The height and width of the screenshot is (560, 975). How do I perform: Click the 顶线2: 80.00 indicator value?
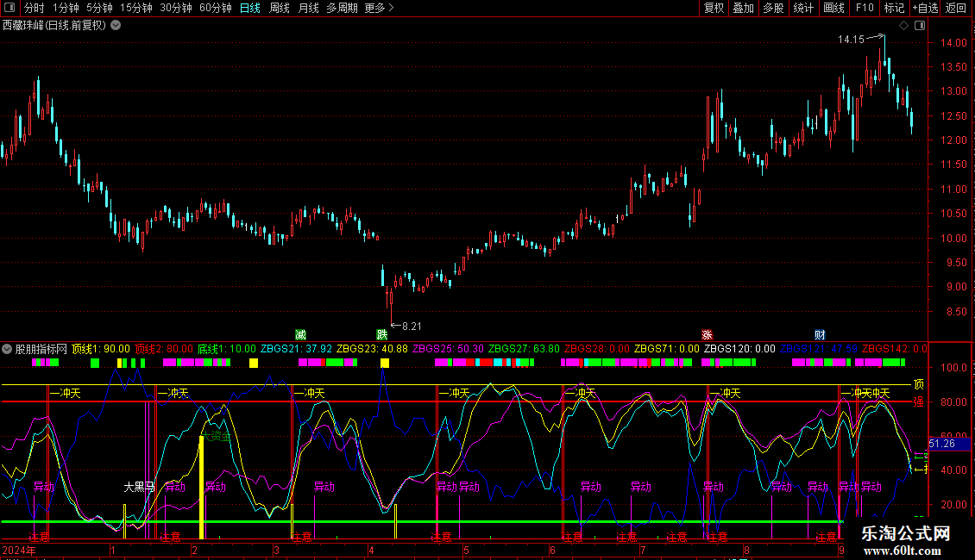pyautogui.click(x=164, y=349)
